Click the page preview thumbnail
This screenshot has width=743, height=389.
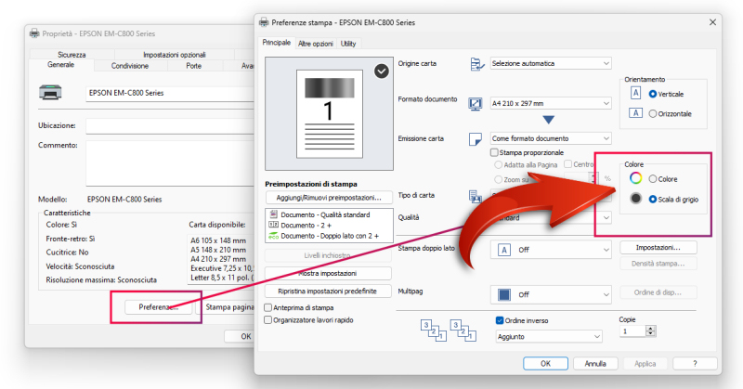(x=330, y=114)
